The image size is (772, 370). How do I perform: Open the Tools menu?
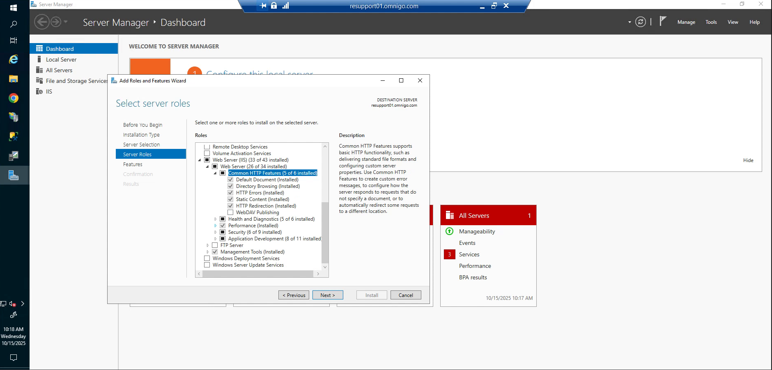[711, 22]
